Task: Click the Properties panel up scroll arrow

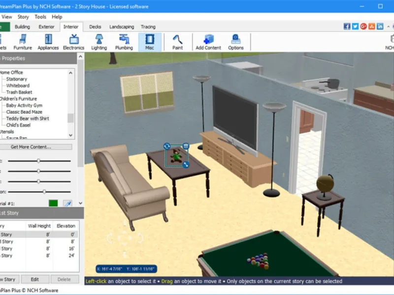Action: pyautogui.click(x=80, y=57)
